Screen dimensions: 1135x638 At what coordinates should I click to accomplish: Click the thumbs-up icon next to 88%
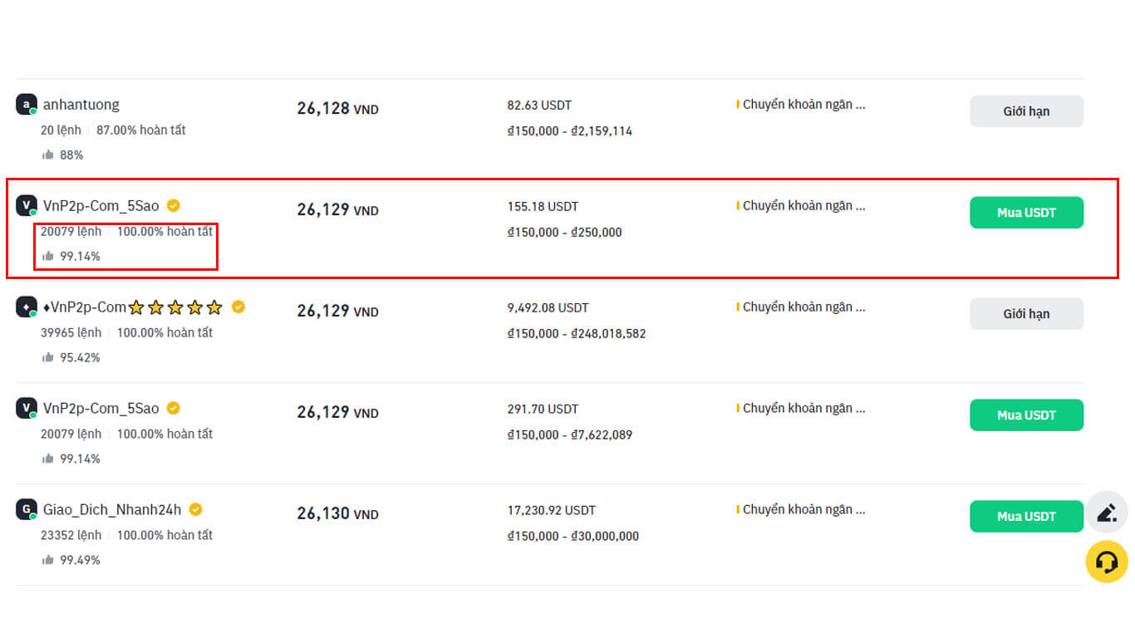(x=48, y=155)
